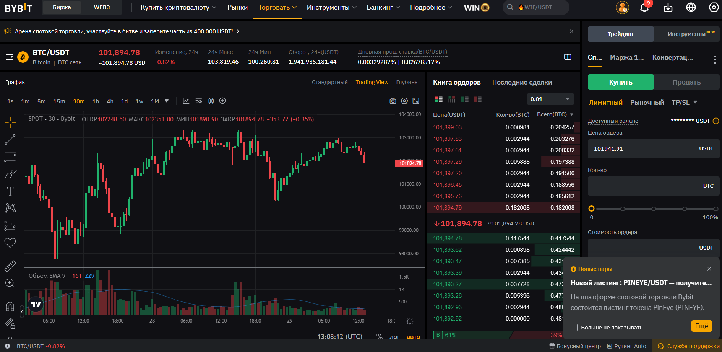Open the language globe icon
The height and width of the screenshot is (352, 722).
[691, 7]
